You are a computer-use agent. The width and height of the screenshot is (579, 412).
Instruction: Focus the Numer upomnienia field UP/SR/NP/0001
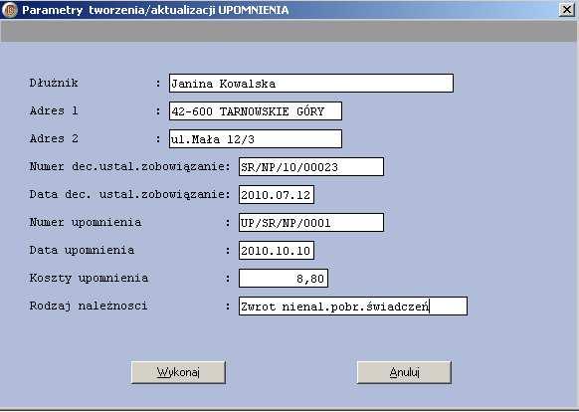(311, 223)
